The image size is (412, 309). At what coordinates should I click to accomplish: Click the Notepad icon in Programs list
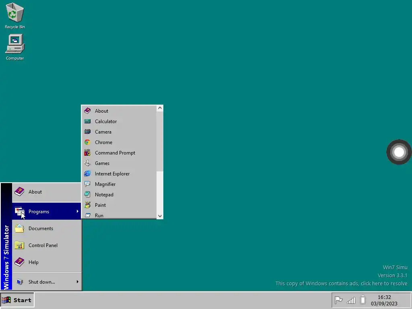[87, 194]
